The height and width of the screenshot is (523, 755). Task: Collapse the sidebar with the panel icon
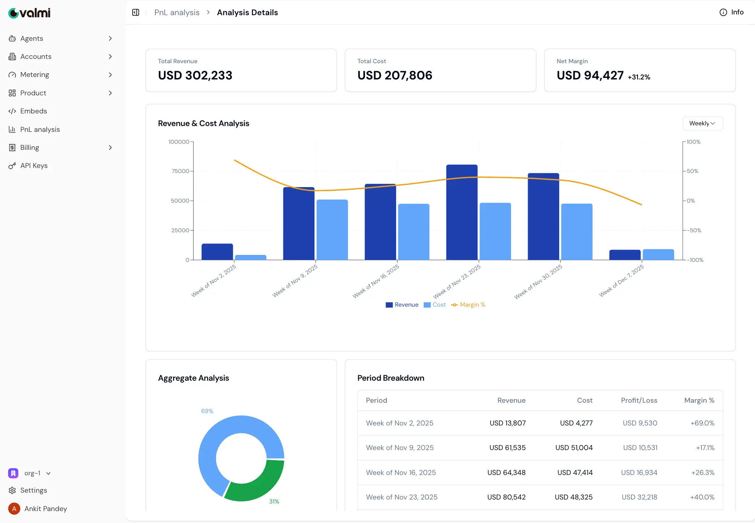[136, 12]
